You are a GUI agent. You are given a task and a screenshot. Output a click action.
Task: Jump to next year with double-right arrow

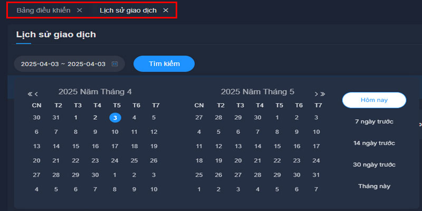point(323,94)
